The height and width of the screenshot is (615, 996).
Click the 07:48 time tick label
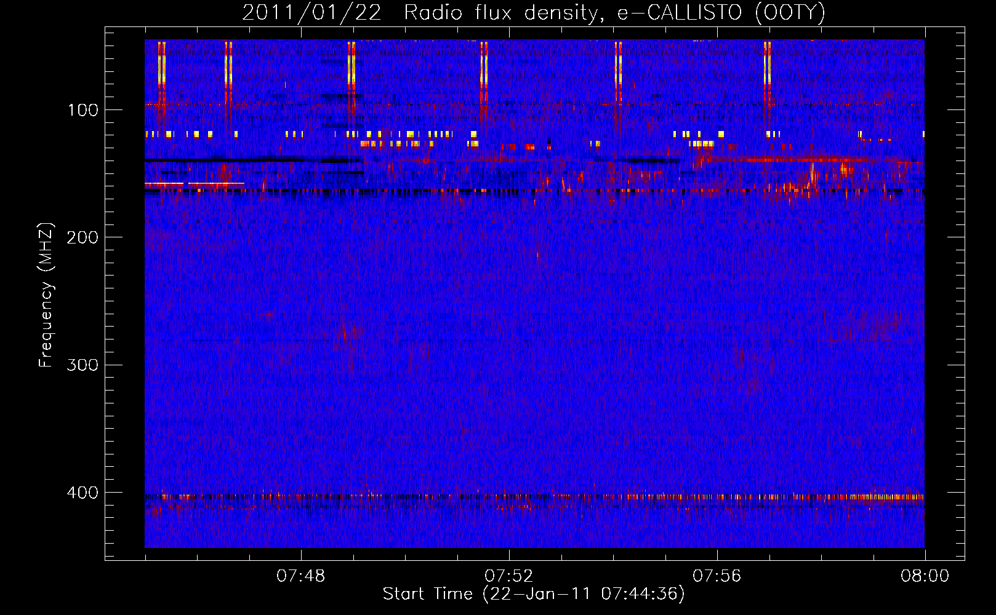(x=300, y=576)
